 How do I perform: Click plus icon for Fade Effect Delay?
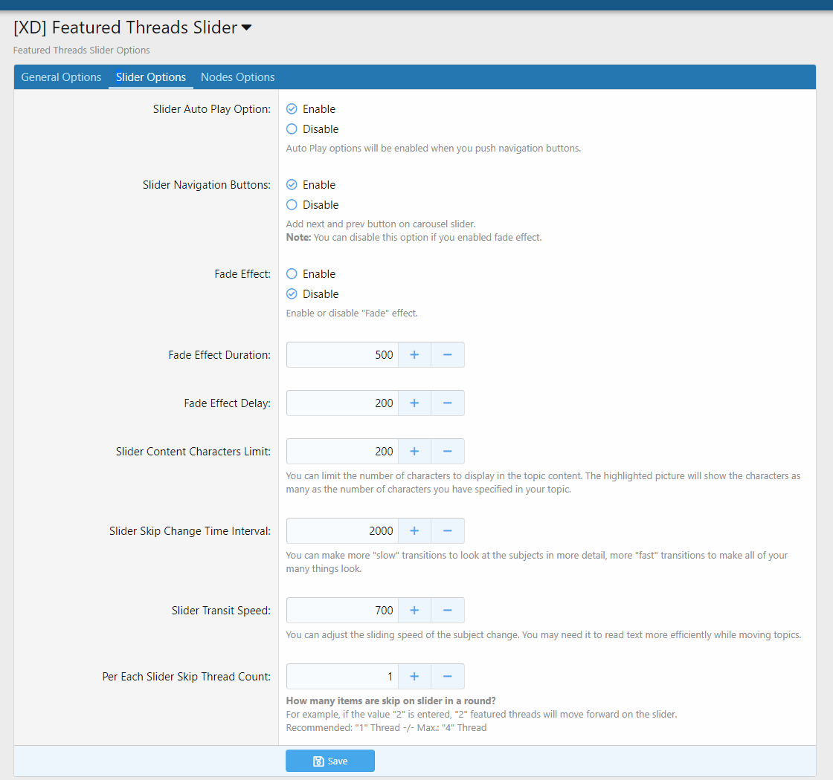click(x=414, y=403)
